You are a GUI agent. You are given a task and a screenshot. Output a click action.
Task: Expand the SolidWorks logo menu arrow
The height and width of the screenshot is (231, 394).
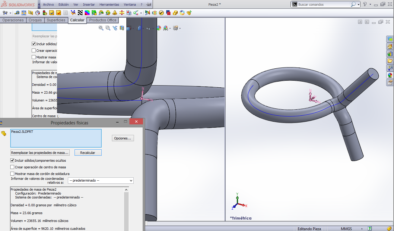click(x=39, y=5)
